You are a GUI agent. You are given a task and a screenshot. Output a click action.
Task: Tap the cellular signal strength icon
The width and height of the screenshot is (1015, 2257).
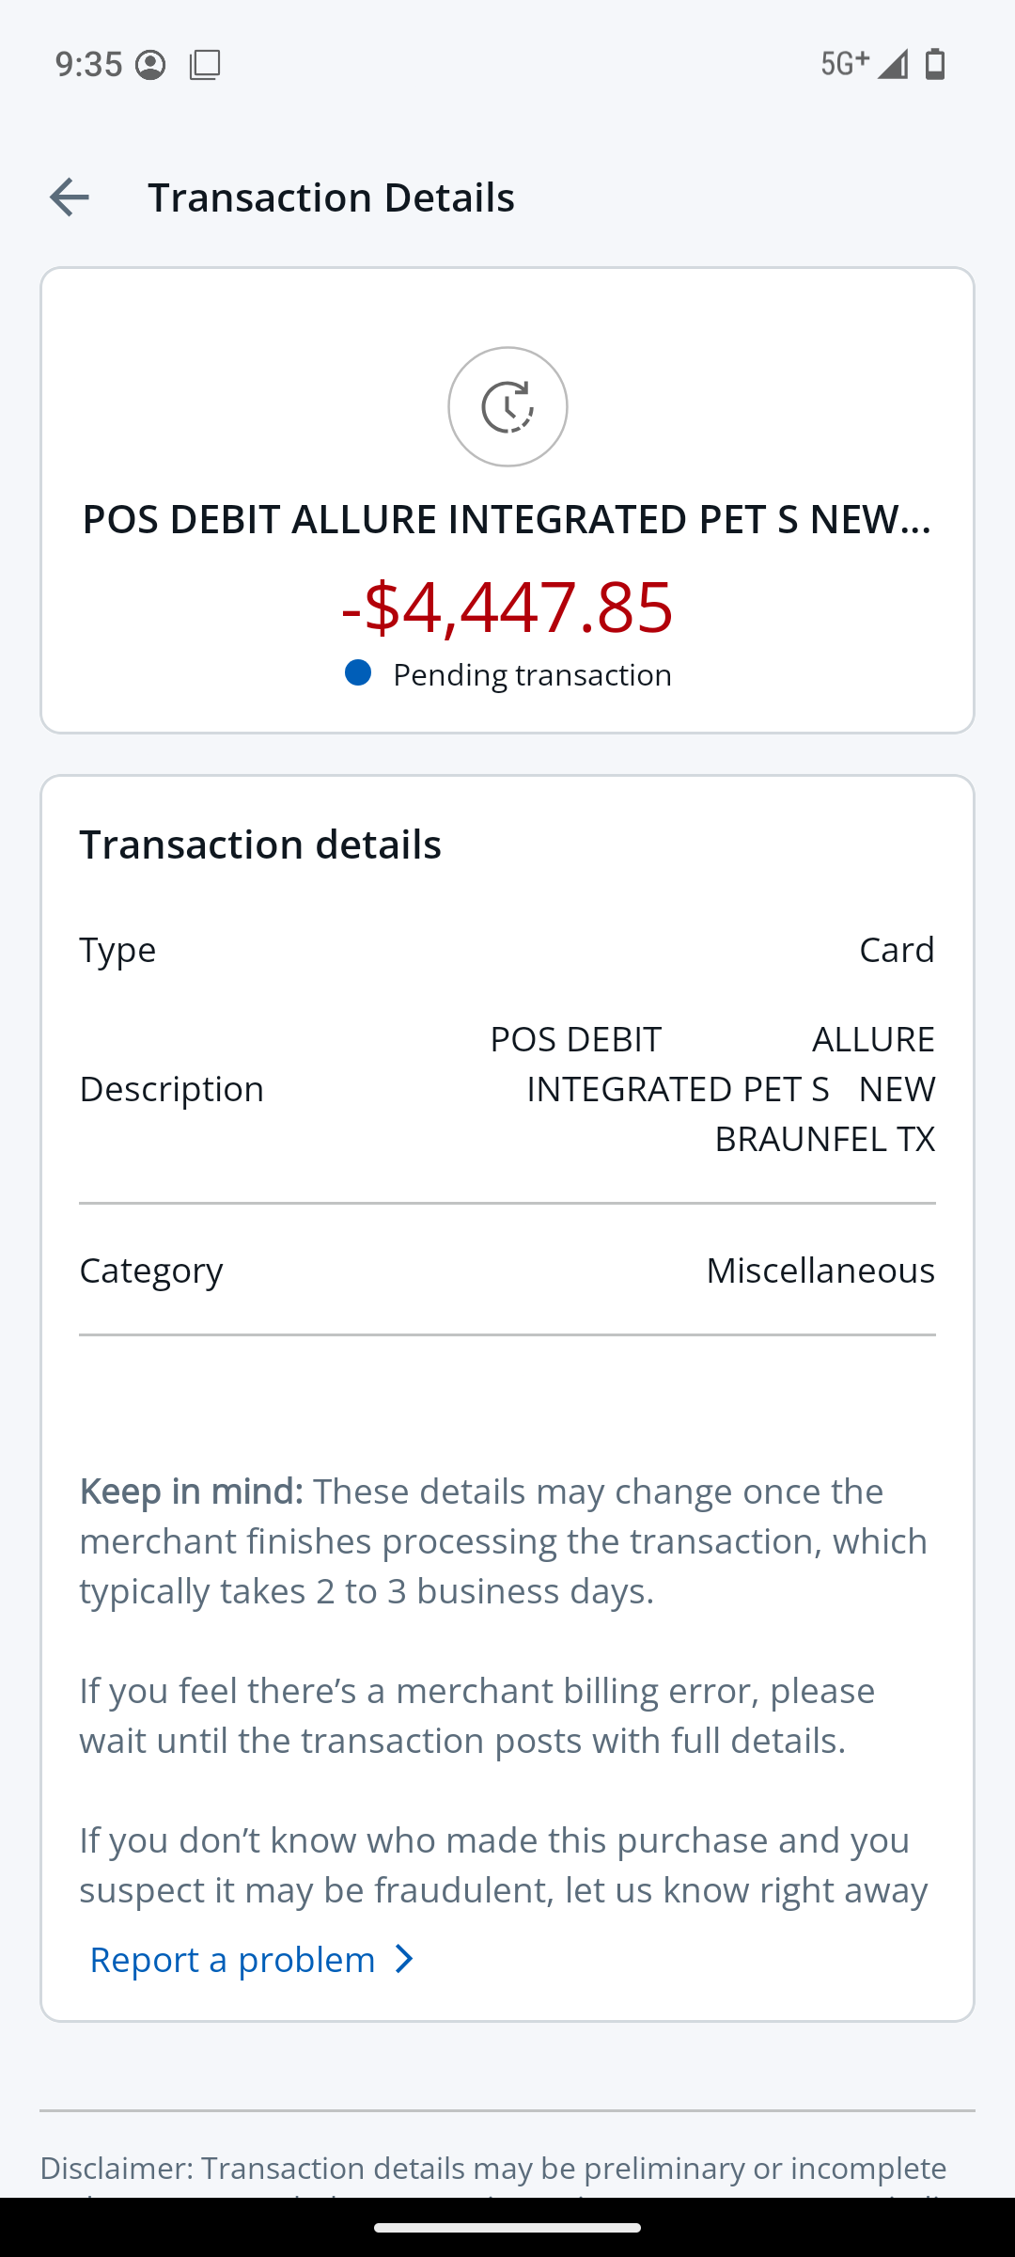pyautogui.click(x=893, y=64)
